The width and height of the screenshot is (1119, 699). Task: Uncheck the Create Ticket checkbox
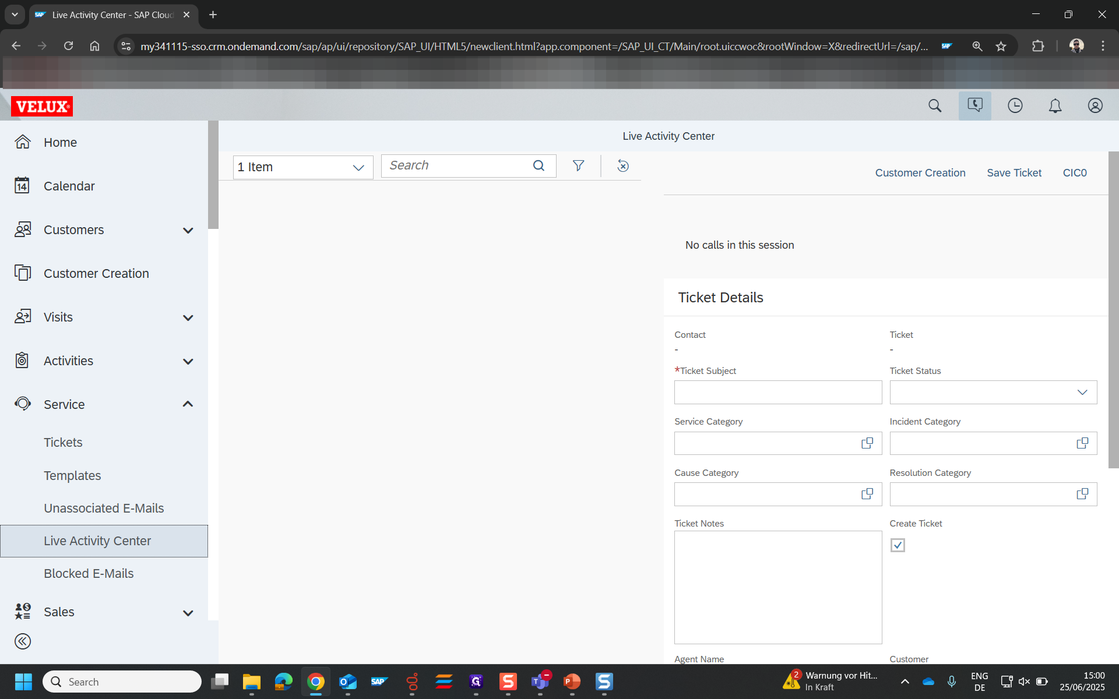(898, 545)
